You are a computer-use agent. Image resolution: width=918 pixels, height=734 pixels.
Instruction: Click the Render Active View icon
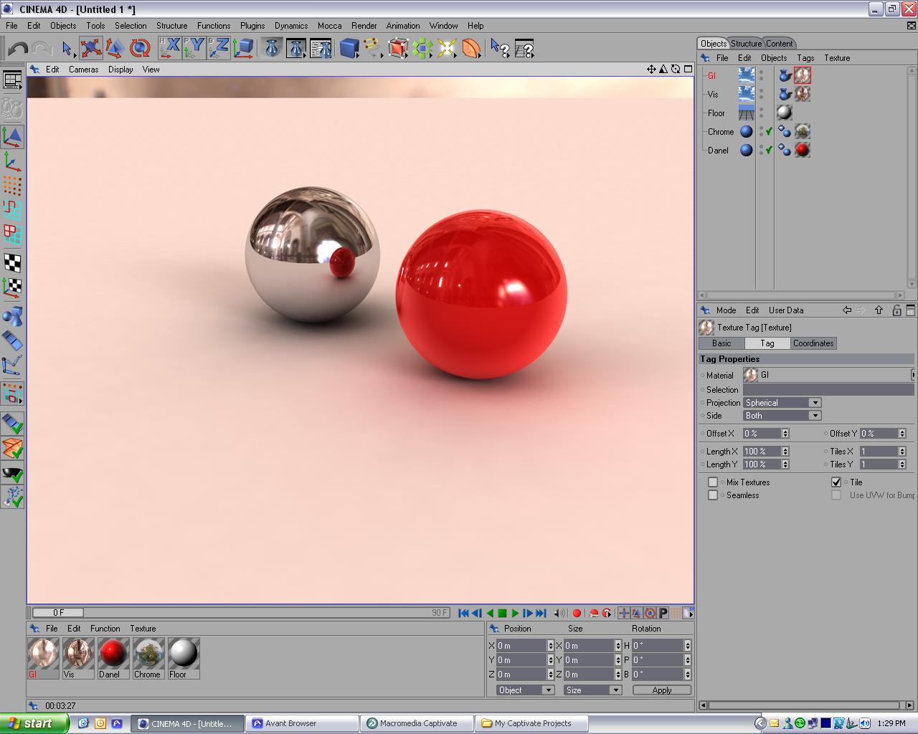point(271,48)
